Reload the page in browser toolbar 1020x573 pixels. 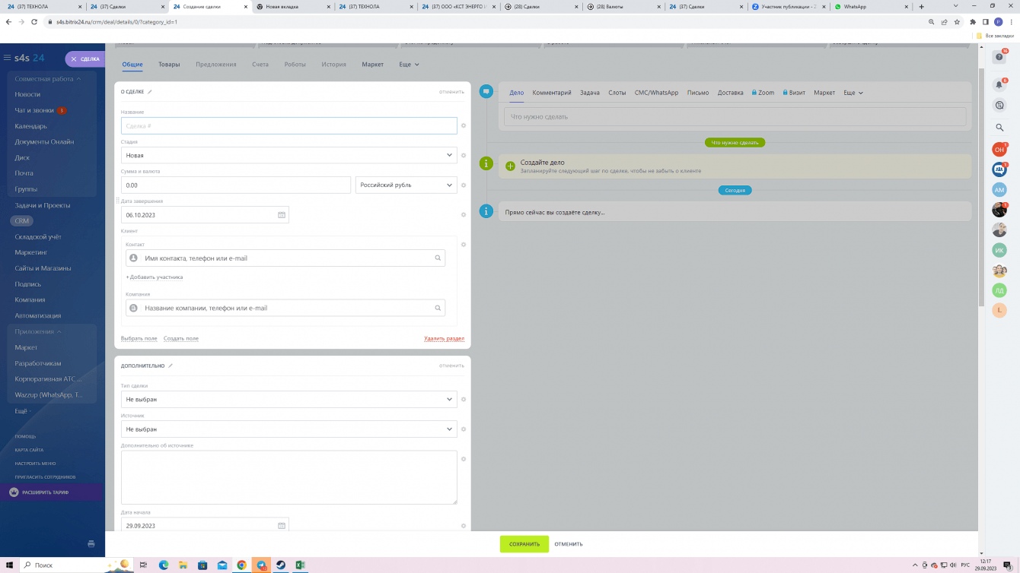click(34, 22)
